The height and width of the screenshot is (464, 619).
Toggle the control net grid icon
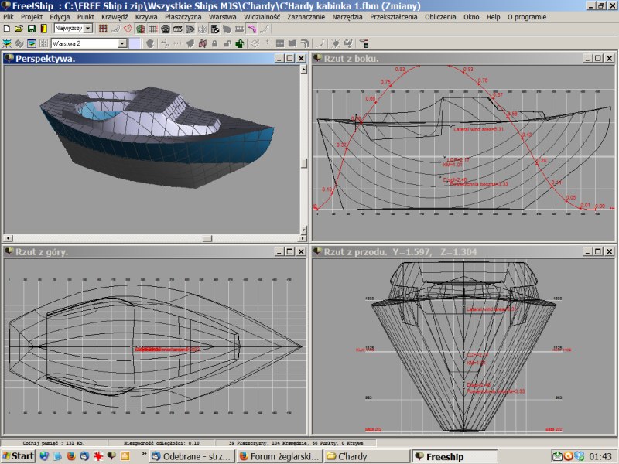click(103, 29)
